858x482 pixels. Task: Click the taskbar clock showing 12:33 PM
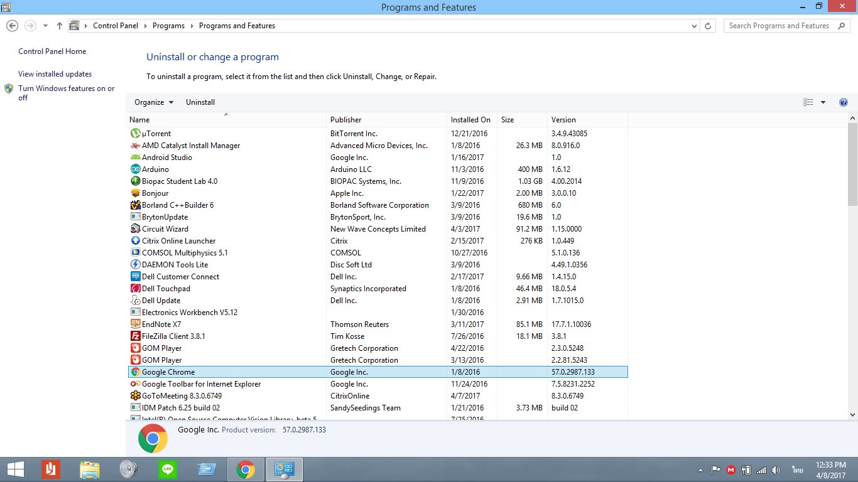click(830, 469)
